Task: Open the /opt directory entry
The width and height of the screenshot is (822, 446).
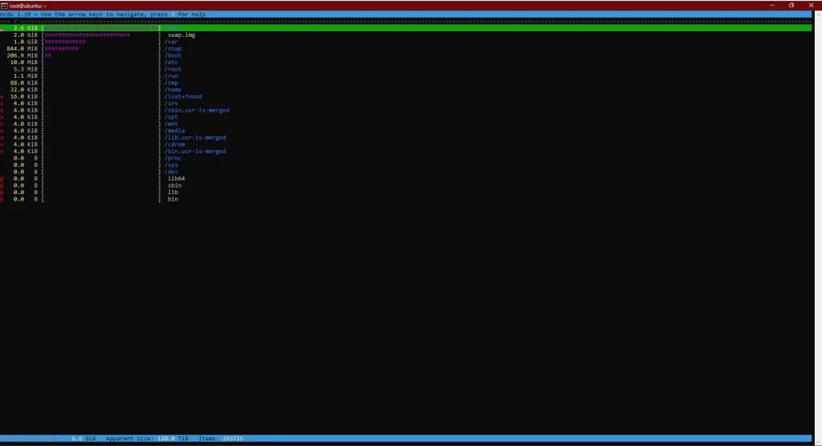Action: tap(172, 117)
